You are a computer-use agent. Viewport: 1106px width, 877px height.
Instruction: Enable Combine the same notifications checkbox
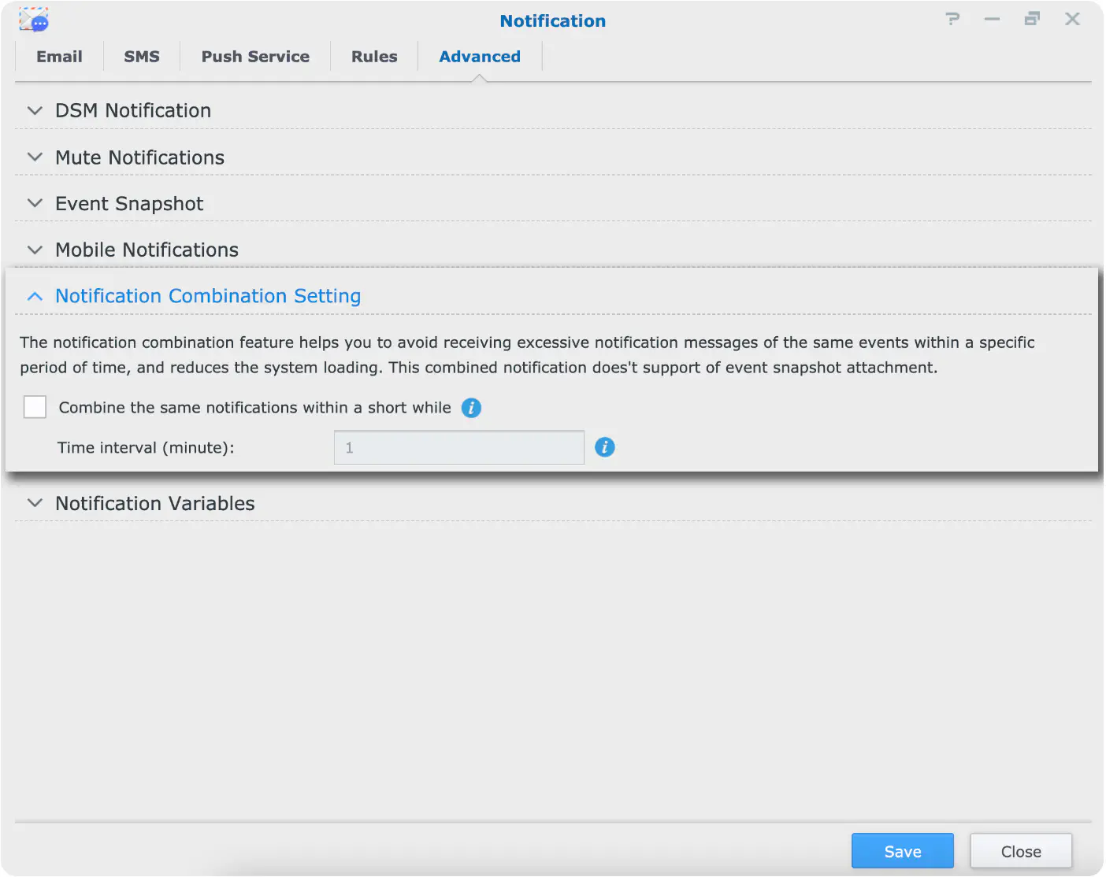pyautogui.click(x=35, y=407)
